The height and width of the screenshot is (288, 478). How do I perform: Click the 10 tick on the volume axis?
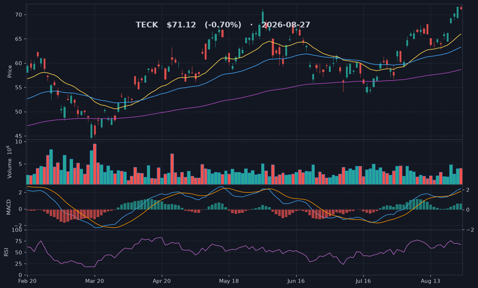(x=19, y=142)
